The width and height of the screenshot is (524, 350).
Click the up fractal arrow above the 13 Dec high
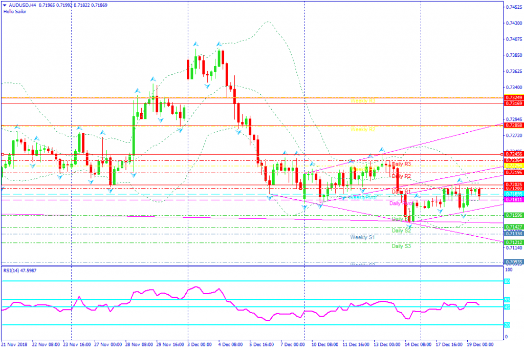[x=382, y=150]
